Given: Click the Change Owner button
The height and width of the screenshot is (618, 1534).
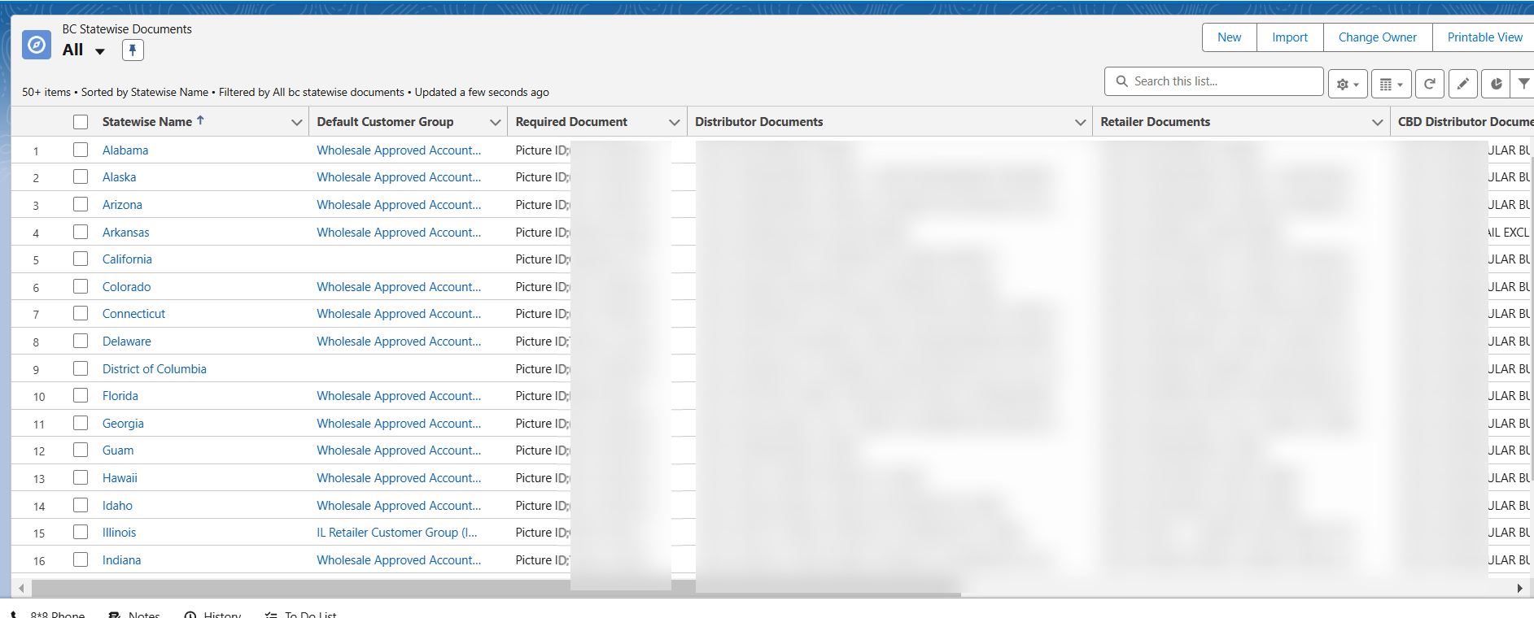Looking at the screenshot, I should coord(1378,37).
